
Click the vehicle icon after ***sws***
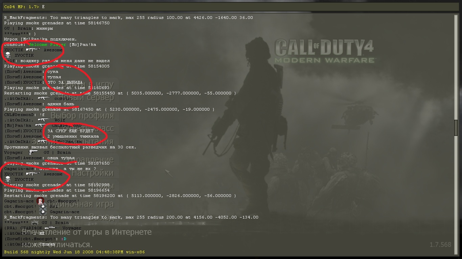[35, 223]
